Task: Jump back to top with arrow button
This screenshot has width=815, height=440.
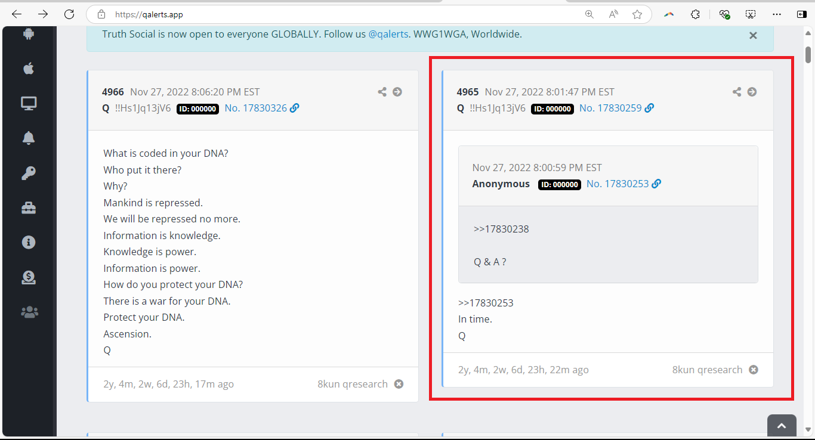Action: tap(782, 426)
